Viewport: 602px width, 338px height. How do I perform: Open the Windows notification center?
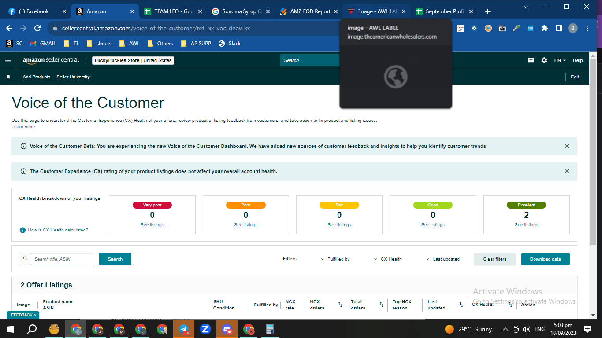[587, 329]
